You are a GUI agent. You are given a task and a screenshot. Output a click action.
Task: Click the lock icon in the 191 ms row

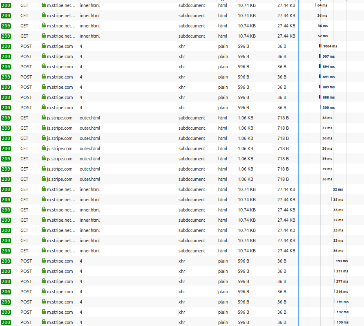(44, 301)
